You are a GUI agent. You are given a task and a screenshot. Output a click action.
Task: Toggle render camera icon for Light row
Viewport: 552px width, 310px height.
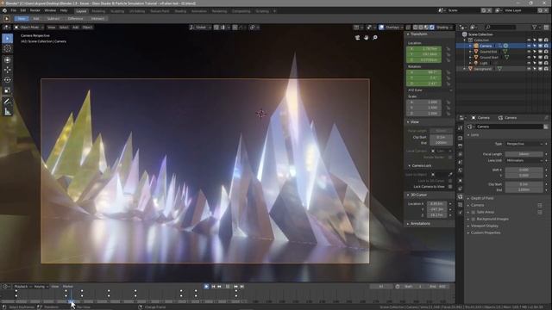coord(546,63)
